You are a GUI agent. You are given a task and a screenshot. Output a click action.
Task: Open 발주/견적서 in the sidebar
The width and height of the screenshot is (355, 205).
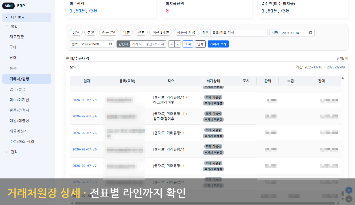click(27, 110)
